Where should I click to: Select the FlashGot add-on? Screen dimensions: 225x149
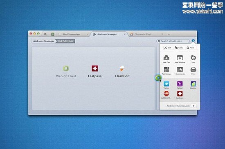click(122, 72)
